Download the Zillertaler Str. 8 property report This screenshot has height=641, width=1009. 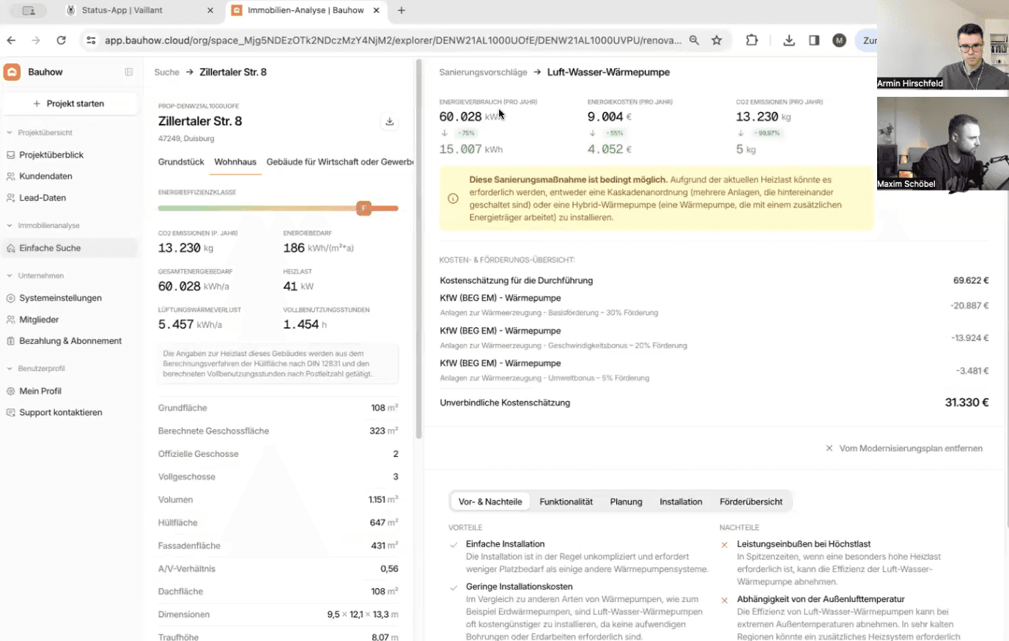390,122
